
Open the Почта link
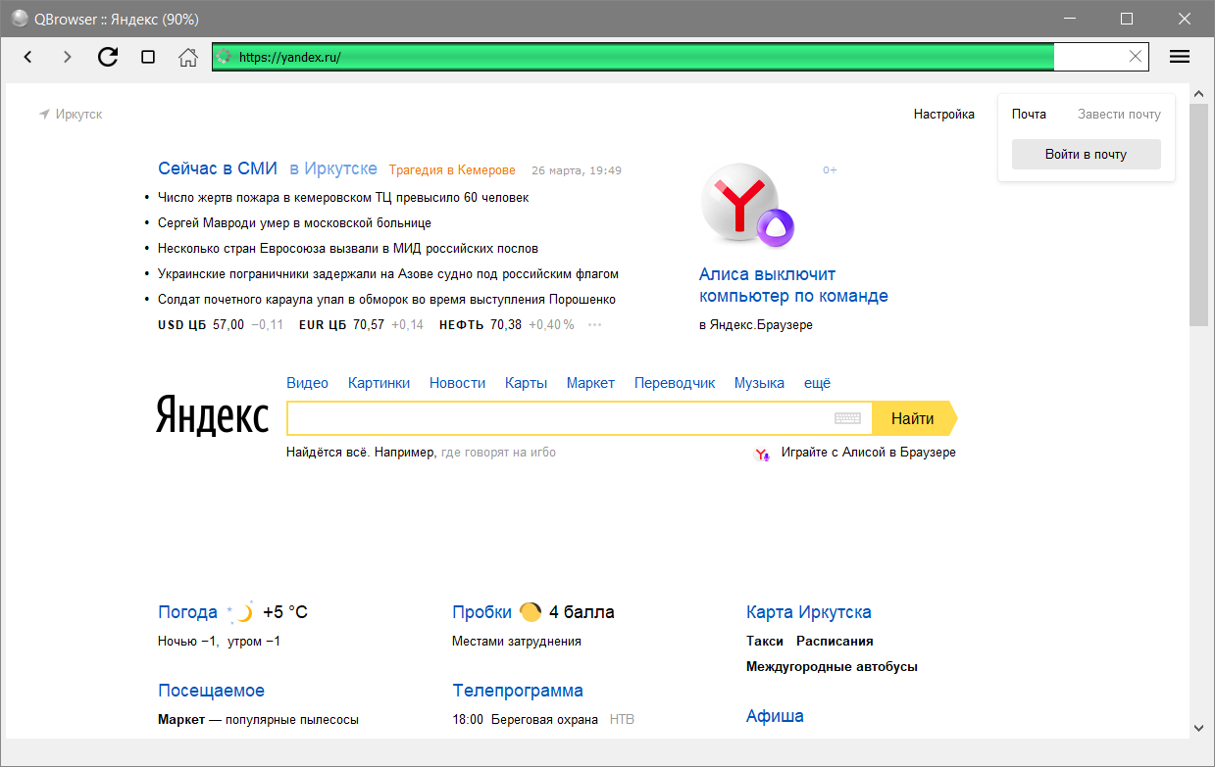click(x=1029, y=115)
